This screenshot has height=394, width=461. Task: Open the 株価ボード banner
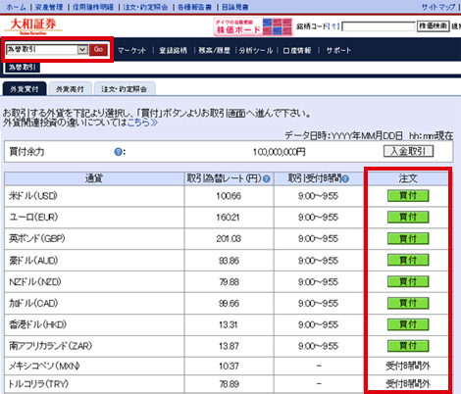pos(253,26)
